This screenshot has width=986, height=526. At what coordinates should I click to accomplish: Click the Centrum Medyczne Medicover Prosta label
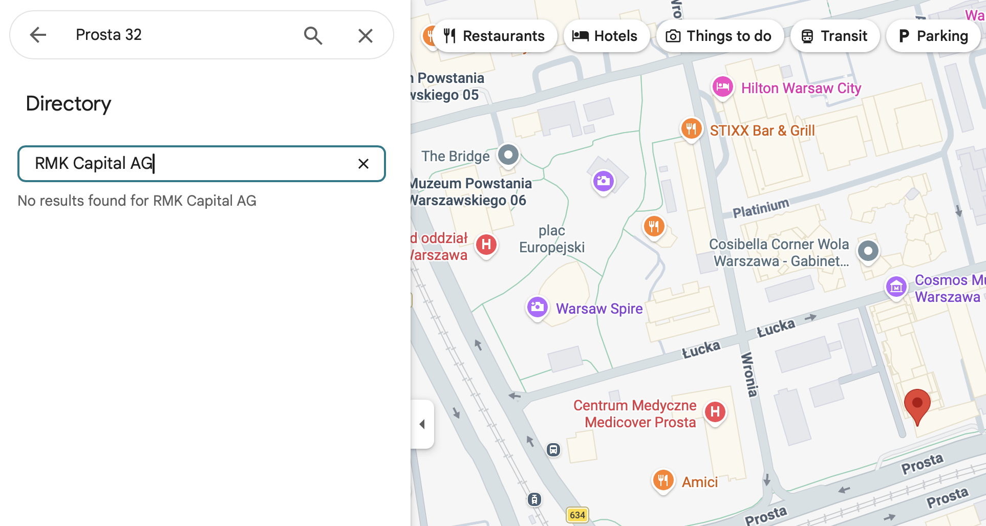click(x=635, y=414)
